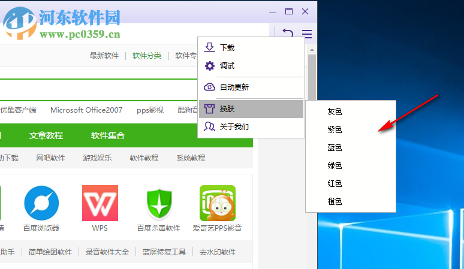Click 去水印软件 link

[218, 252]
